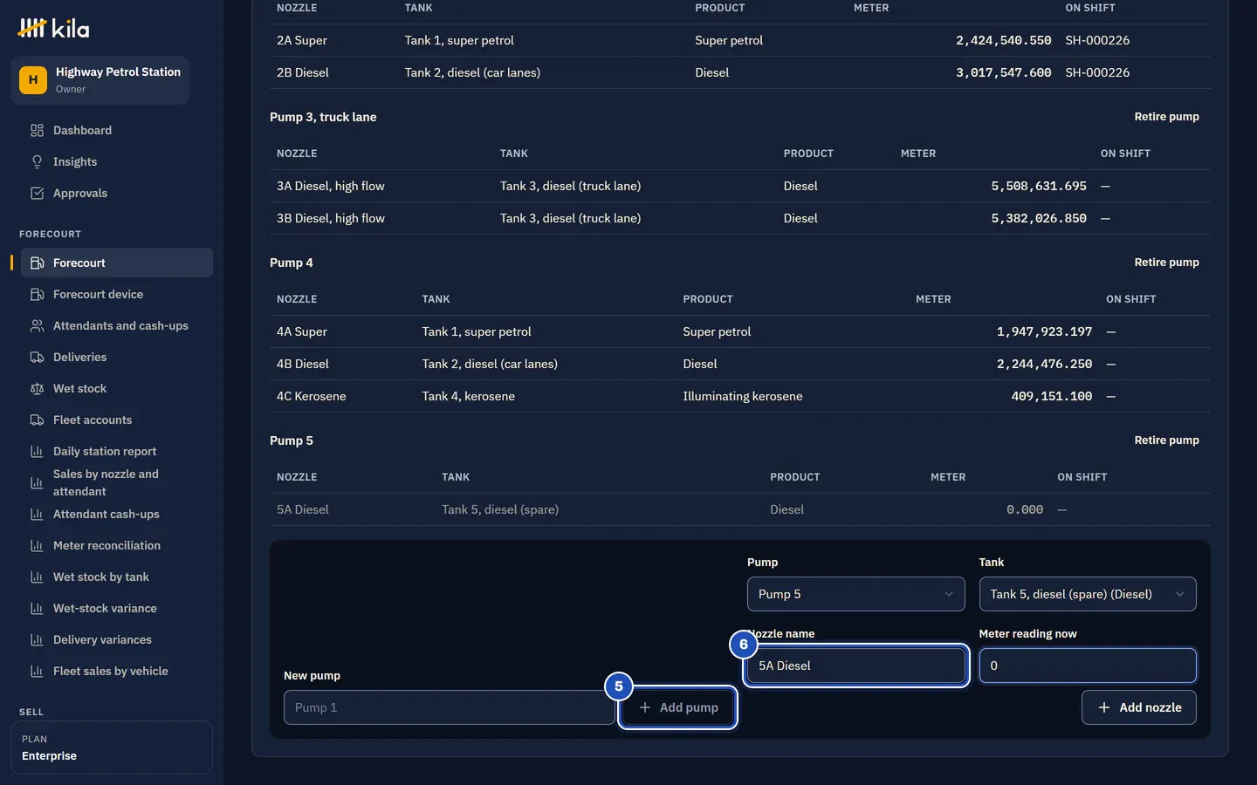The width and height of the screenshot is (1257, 785).
Task: Focus the Meter reading now field
Action: tap(1088, 666)
